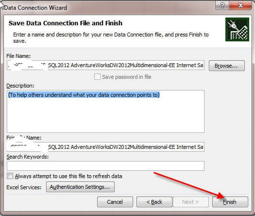Click the Browse button
Viewport: 255px width, 216px height.
click(x=227, y=66)
